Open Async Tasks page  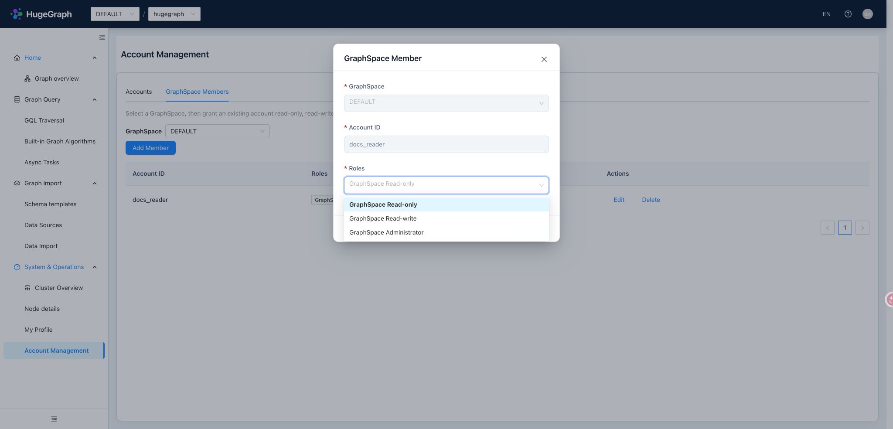point(41,162)
